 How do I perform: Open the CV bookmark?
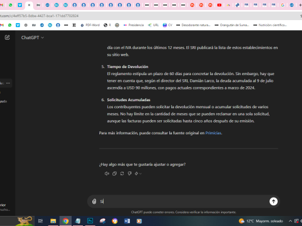click(x=168, y=25)
